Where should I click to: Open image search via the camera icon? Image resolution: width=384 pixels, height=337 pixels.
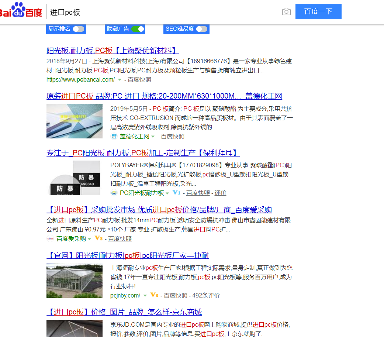(x=286, y=11)
